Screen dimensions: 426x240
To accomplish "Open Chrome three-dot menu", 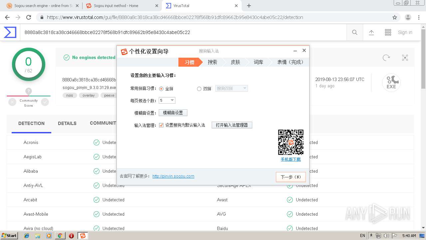I will [419, 17].
